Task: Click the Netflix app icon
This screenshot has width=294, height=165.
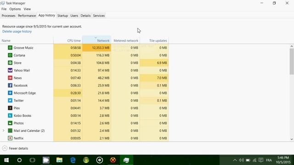Action: 10,138
